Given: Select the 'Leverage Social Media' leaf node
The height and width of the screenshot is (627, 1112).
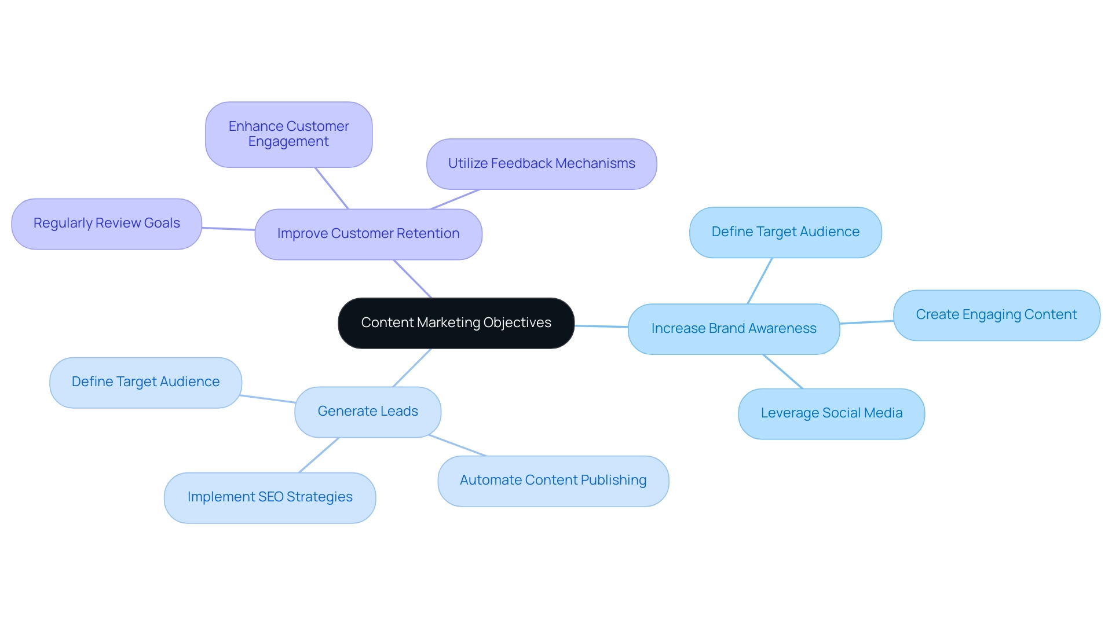Looking at the screenshot, I should click(833, 412).
